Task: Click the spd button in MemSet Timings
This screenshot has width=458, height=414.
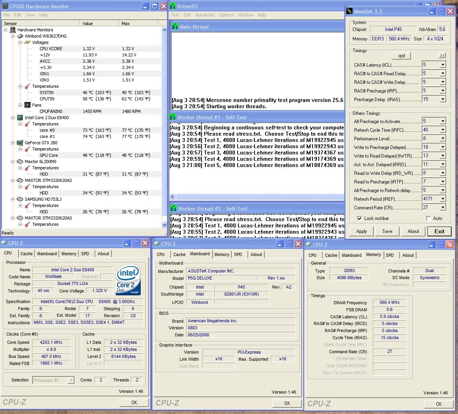Action: (x=401, y=55)
